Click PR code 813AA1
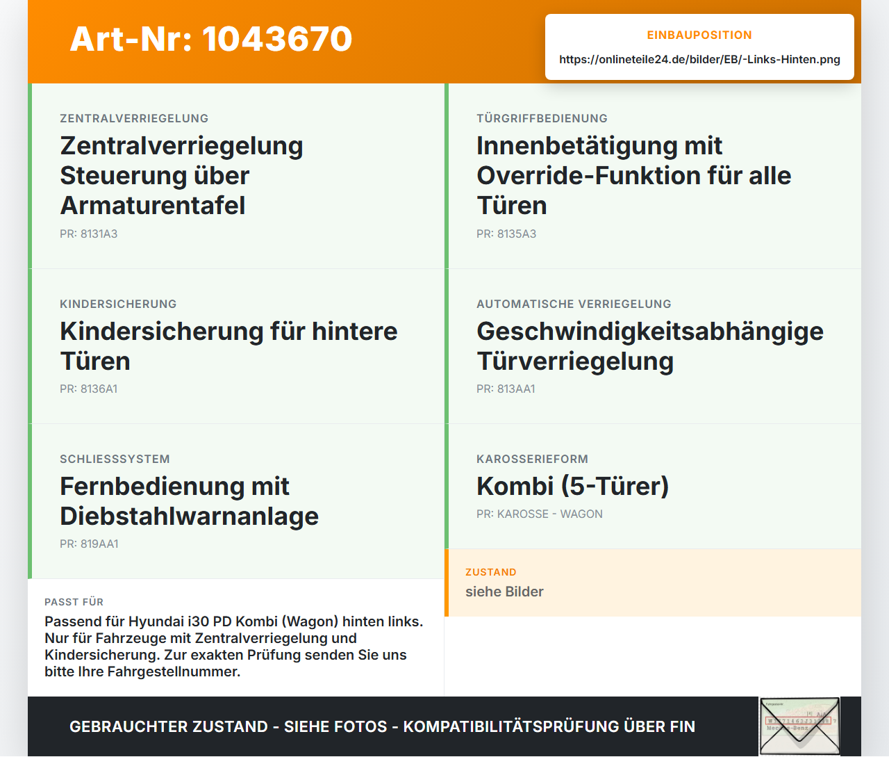889x757 pixels. coord(506,389)
